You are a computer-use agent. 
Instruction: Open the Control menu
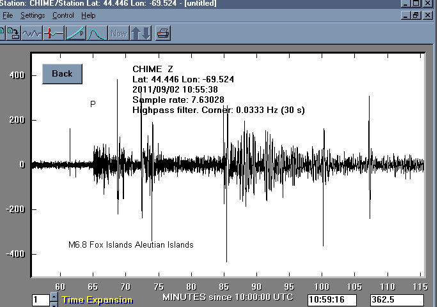coord(63,15)
